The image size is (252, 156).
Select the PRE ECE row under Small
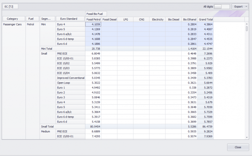[70, 54]
